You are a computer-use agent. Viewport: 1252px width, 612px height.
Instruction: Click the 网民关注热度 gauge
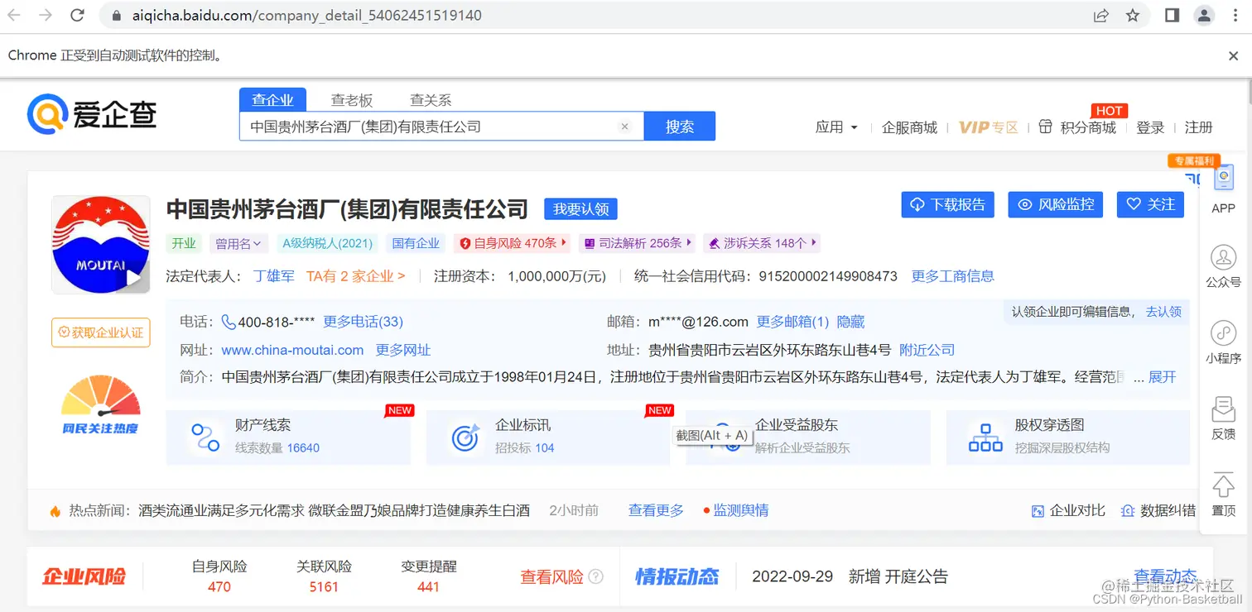[100, 404]
